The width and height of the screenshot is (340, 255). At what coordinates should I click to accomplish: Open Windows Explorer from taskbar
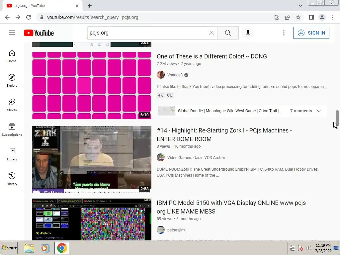(29, 248)
